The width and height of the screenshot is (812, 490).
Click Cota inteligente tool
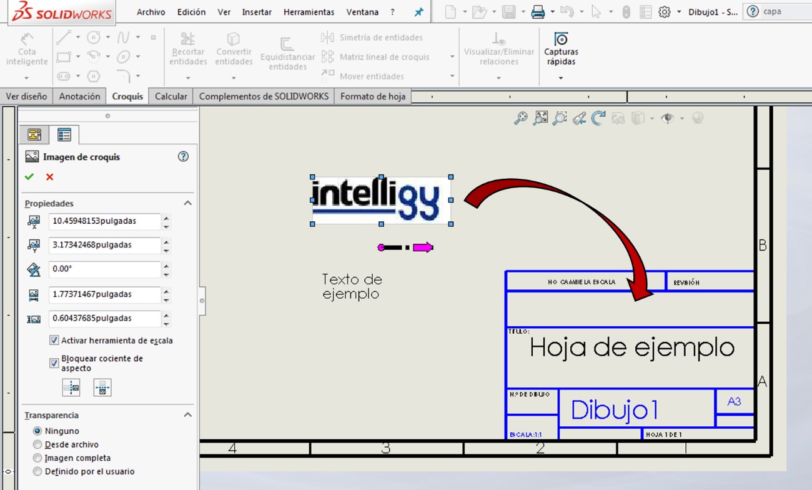(26, 49)
